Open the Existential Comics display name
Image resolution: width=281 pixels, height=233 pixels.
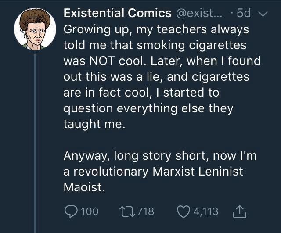(117, 13)
